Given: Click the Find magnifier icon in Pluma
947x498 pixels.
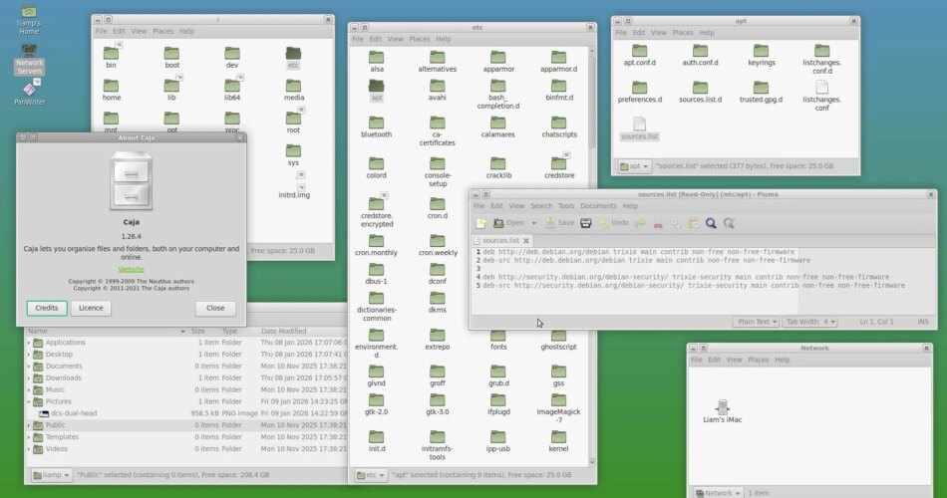Looking at the screenshot, I should click(711, 223).
